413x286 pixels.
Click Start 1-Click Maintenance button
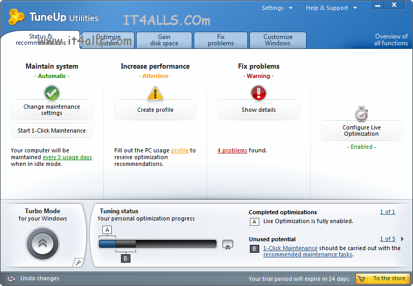tap(52, 131)
